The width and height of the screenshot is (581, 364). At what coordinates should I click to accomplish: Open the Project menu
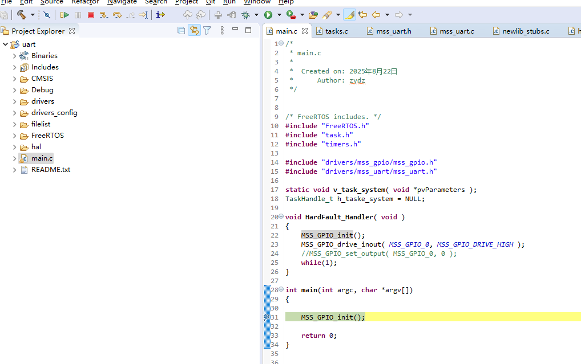[x=187, y=2]
